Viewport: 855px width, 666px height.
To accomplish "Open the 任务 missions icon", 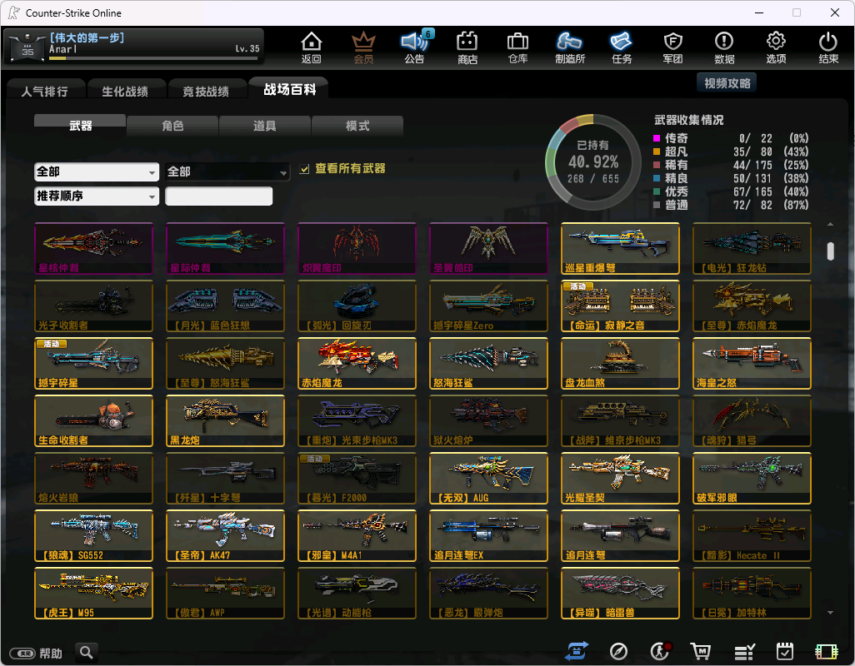I will pyautogui.click(x=621, y=47).
